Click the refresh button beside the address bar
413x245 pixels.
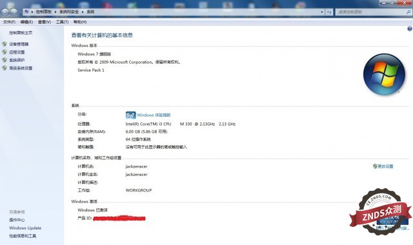(x=329, y=12)
